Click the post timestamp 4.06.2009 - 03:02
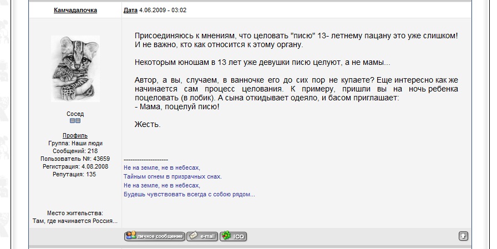Image resolution: width=497 pixels, height=249 pixels. pyautogui.click(x=163, y=10)
